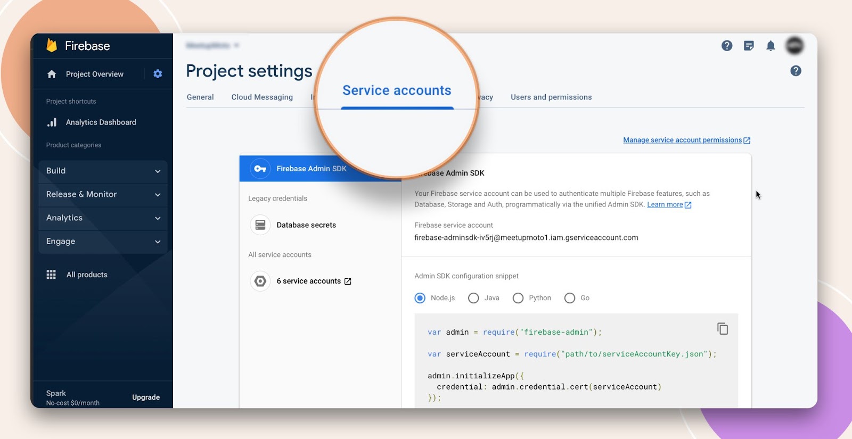Open the Learn more link
This screenshot has height=439, width=852.
pos(665,204)
